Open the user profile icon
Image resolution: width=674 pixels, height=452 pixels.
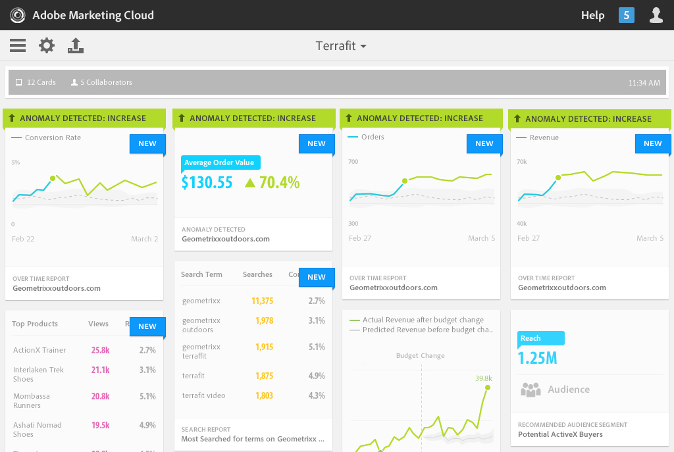tap(656, 15)
